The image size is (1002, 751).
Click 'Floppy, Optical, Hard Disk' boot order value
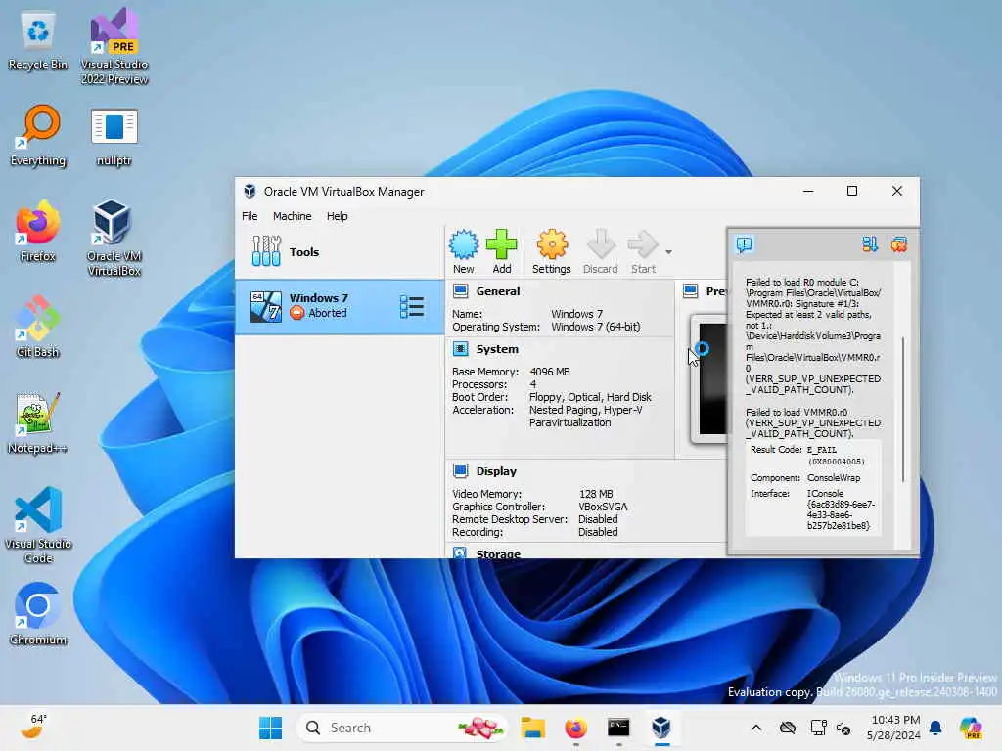(590, 397)
